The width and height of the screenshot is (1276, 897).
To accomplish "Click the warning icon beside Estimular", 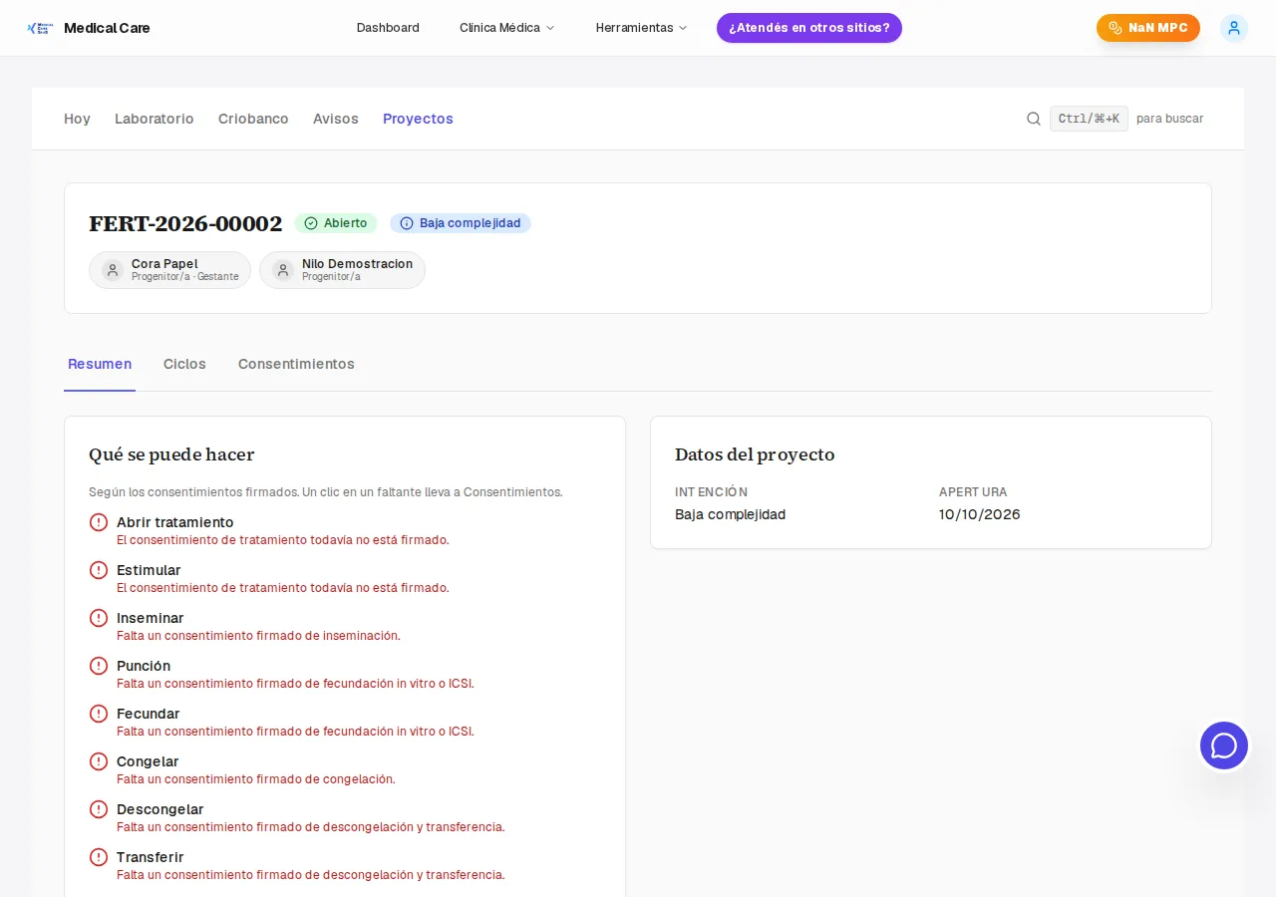I will coord(99,570).
